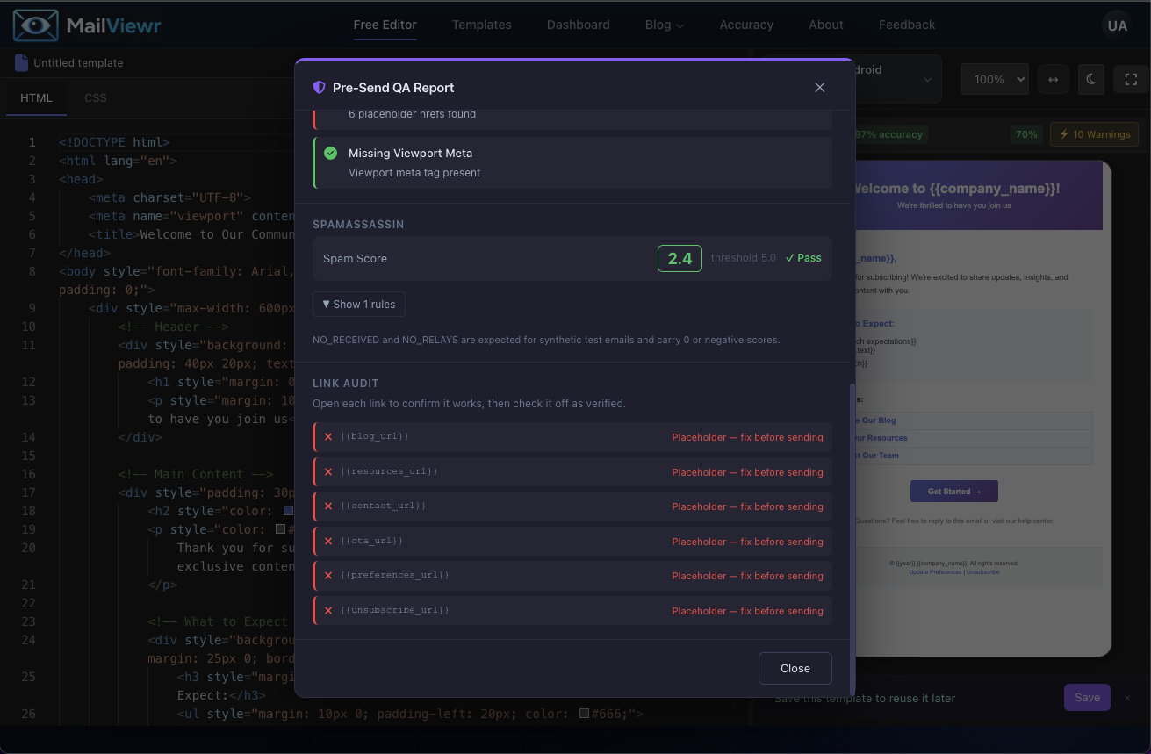Close the Pre-Send QA Report dialog with X

(x=820, y=87)
